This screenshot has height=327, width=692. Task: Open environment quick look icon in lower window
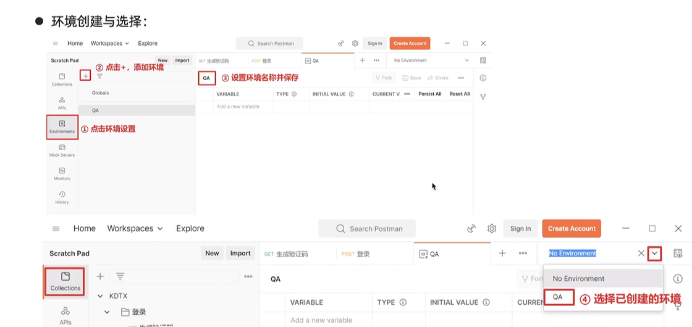tap(678, 254)
